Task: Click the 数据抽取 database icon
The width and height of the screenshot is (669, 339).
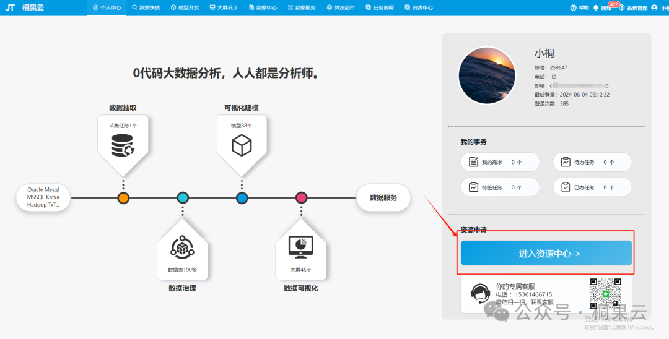Action: pos(123,146)
